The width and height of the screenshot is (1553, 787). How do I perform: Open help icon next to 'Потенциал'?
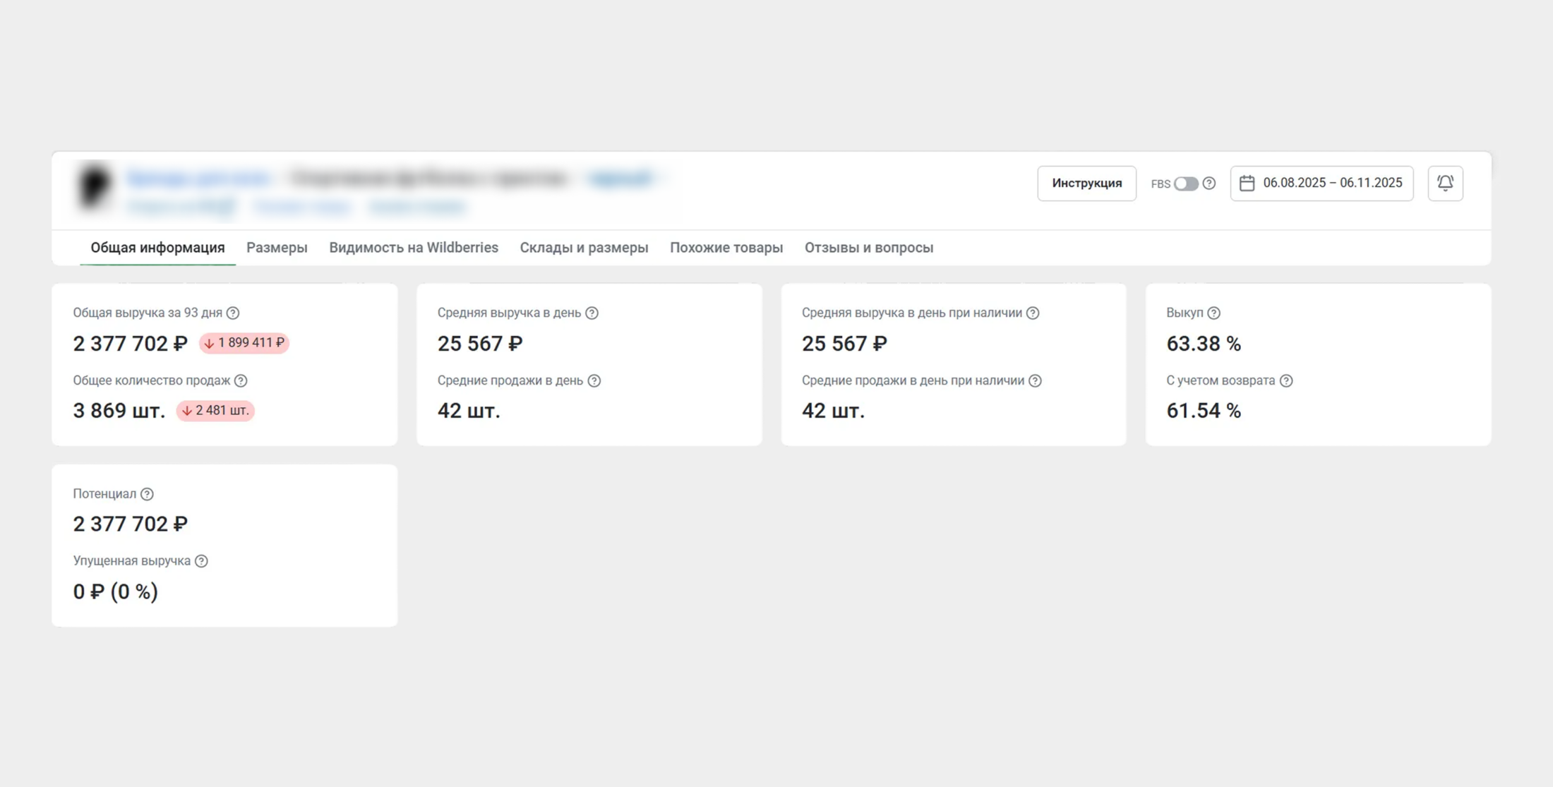click(147, 494)
